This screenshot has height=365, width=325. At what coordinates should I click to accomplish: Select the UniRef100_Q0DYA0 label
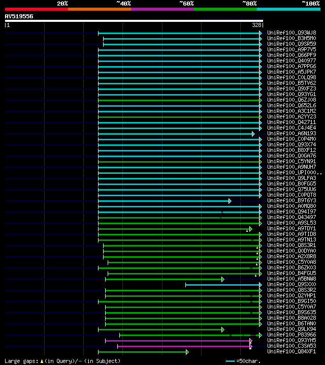291,251
